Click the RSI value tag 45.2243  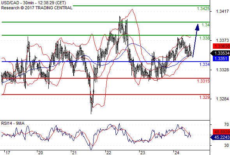pyautogui.click(x=220, y=137)
